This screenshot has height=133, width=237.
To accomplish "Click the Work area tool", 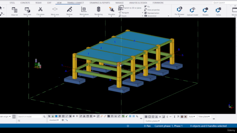I will coord(55,11).
